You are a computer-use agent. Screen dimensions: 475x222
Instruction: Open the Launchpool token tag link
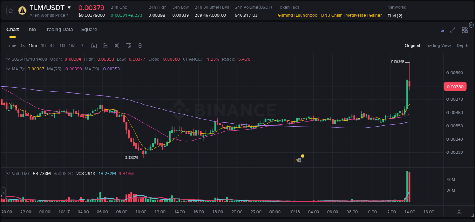pyautogui.click(x=307, y=15)
